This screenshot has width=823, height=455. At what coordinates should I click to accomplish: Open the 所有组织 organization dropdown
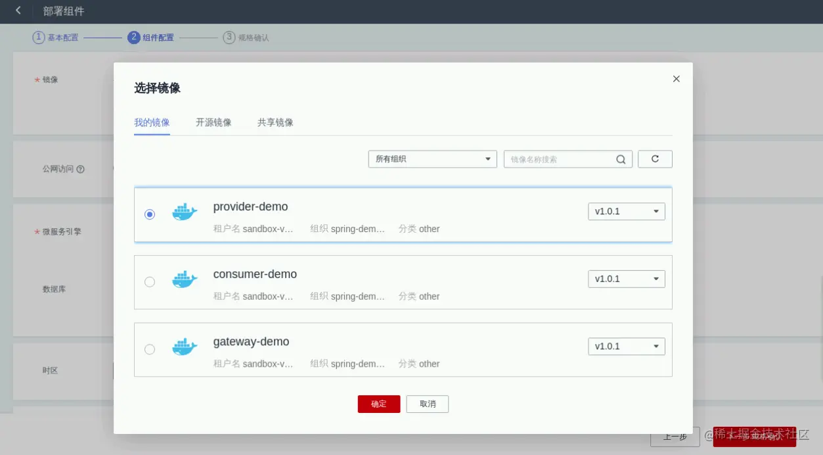433,159
